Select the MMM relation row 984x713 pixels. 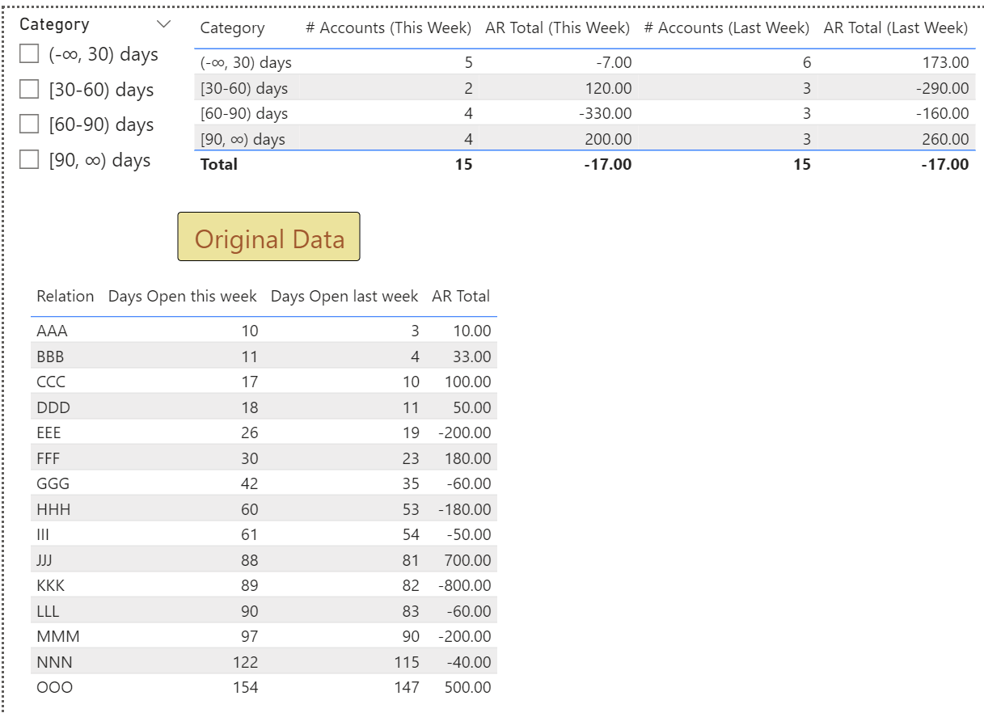[264, 636]
